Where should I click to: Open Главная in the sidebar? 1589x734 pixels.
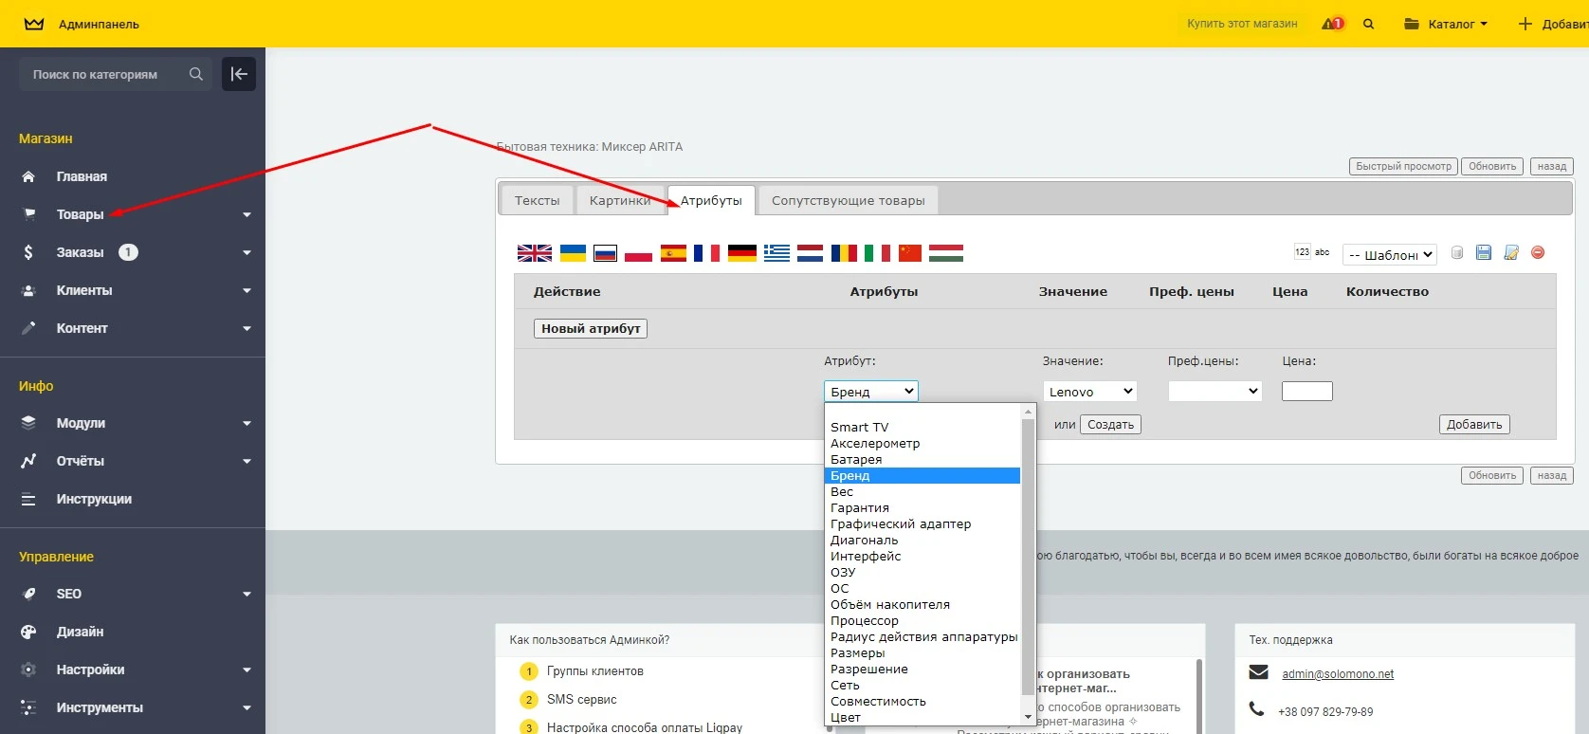tap(82, 176)
